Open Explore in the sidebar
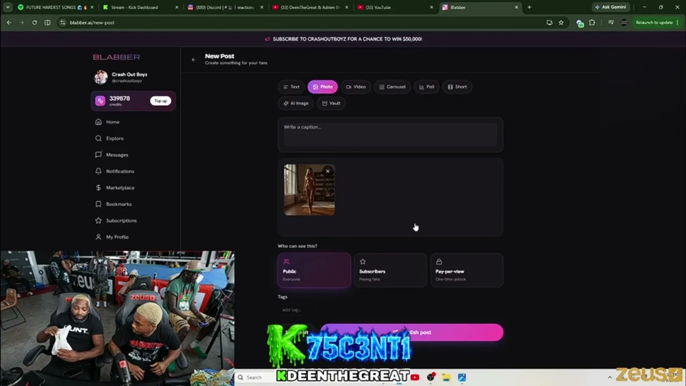The image size is (686, 386). point(109,138)
